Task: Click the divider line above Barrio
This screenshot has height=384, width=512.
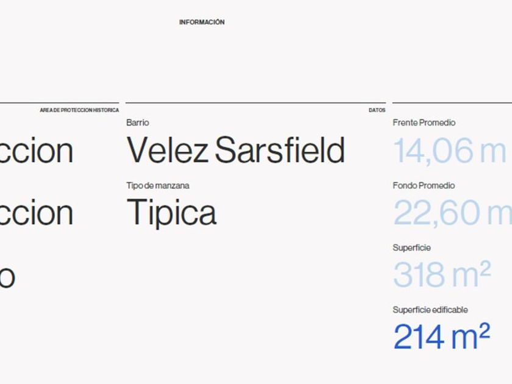Action: (x=255, y=103)
